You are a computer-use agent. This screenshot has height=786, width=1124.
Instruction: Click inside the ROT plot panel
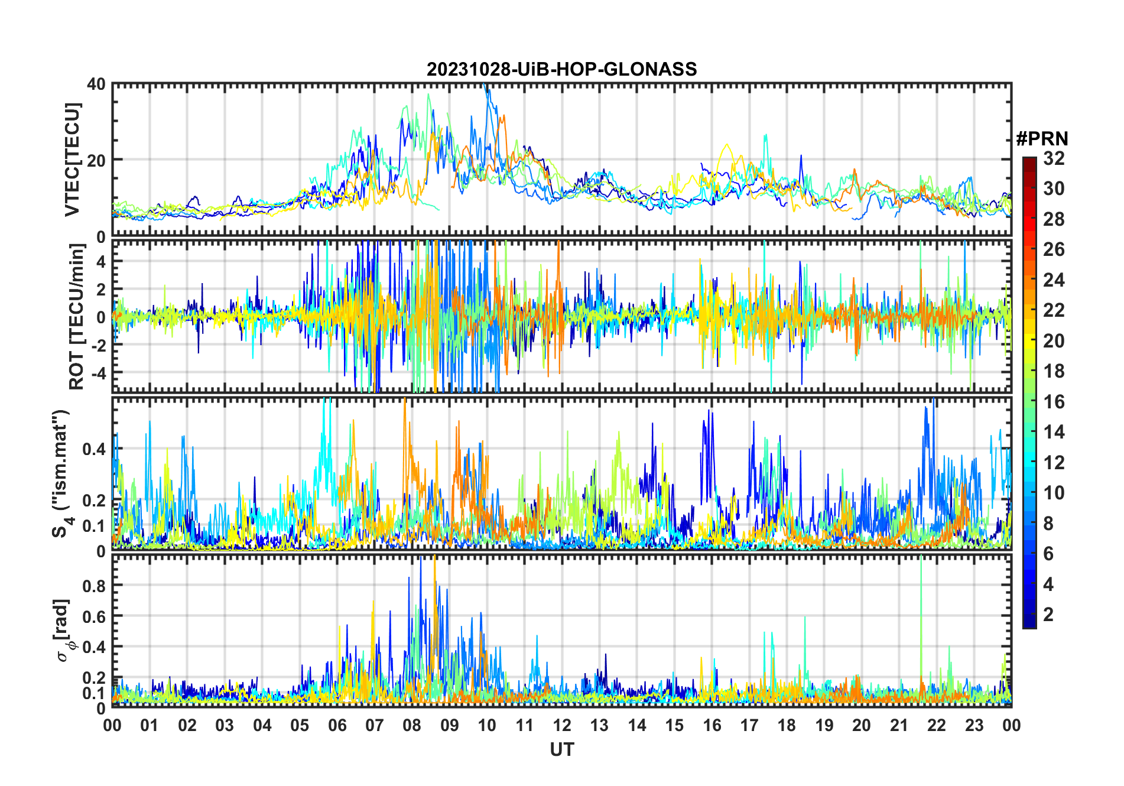click(562, 316)
